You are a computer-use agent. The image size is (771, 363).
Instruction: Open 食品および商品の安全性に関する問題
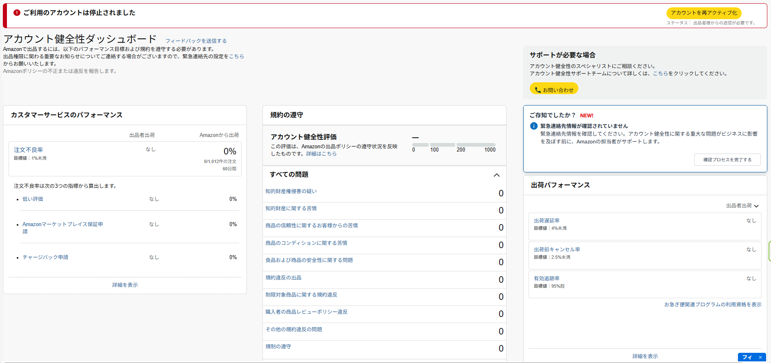click(x=309, y=260)
